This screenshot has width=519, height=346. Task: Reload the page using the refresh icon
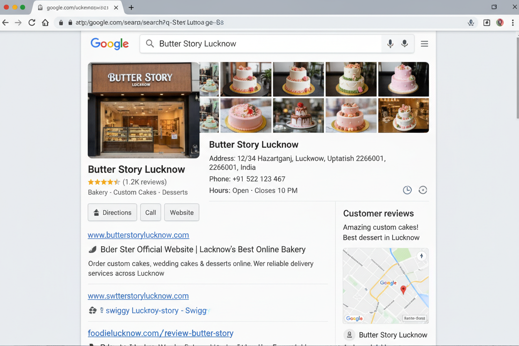(x=32, y=22)
